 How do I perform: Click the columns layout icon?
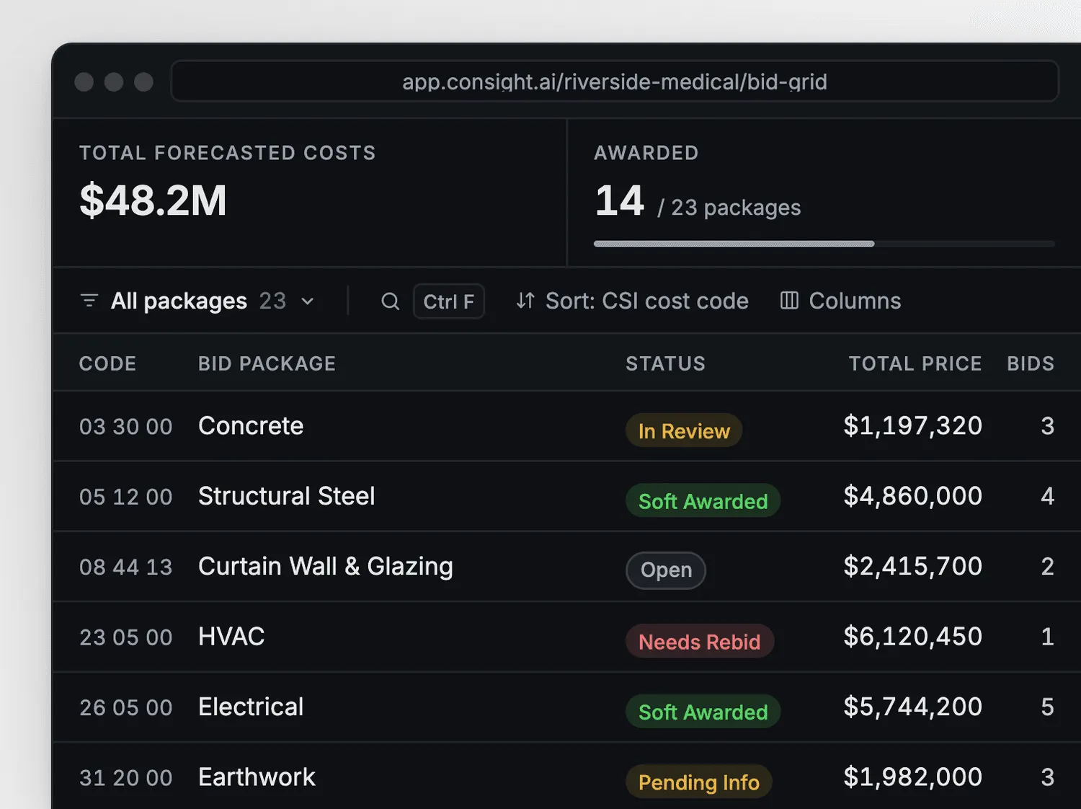pyautogui.click(x=789, y=301)
